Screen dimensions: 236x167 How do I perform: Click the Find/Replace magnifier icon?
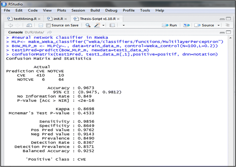click(x=88, y=25)
